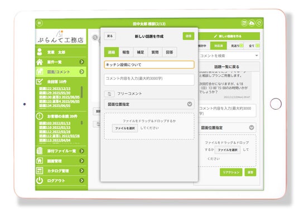The width and height of the screenshot is (299, 210).
Task: Click the 戻る button in dialog
Action: [x=110, y=36]
